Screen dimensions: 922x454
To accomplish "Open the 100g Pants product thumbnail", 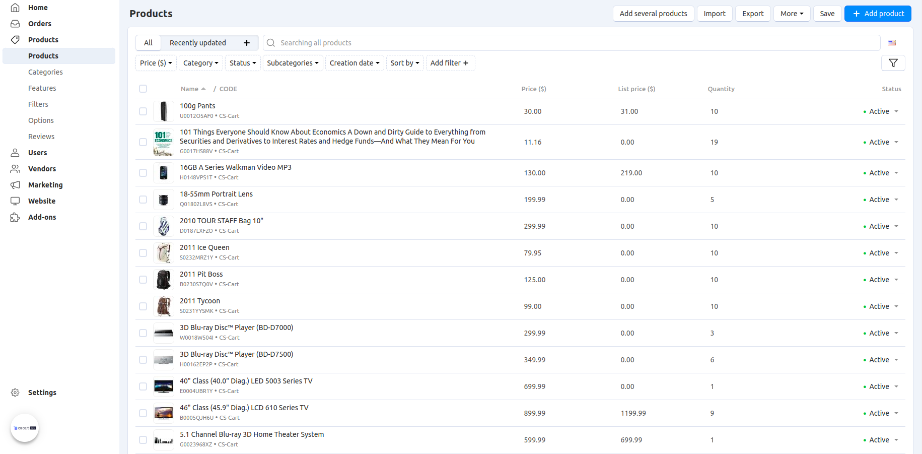I will click(164, 111).
